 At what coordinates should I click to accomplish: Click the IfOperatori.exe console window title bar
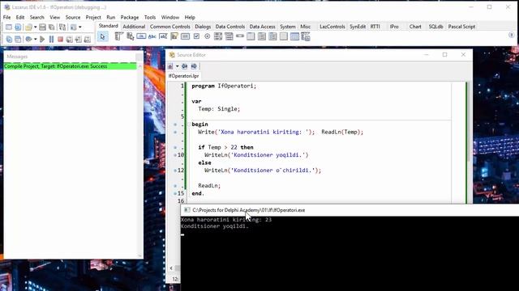coord(350,210)
